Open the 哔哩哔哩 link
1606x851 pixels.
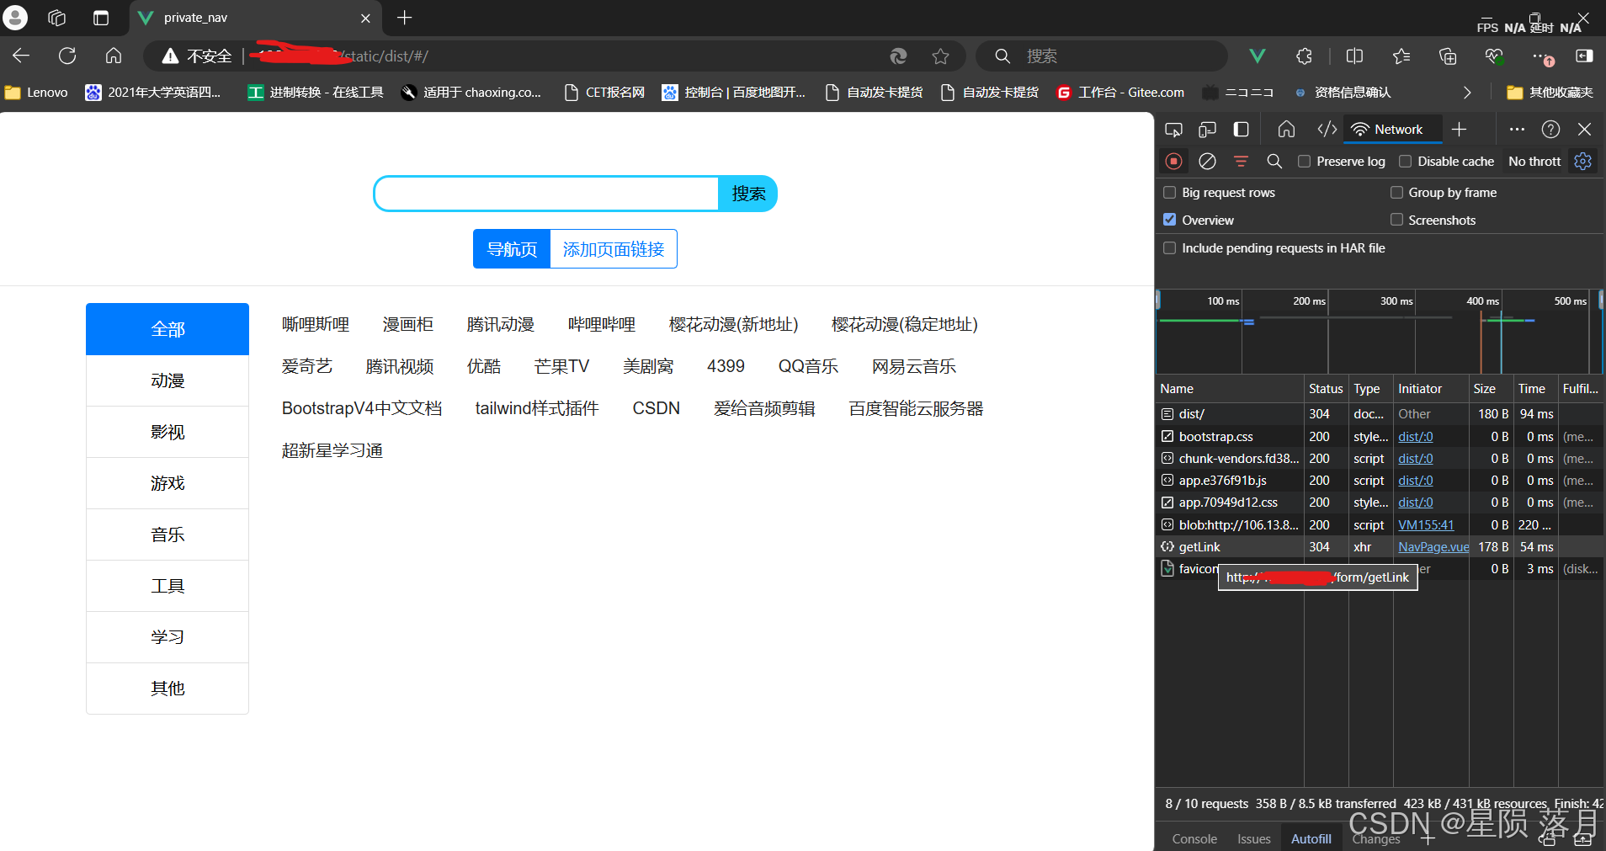[602, 324]
